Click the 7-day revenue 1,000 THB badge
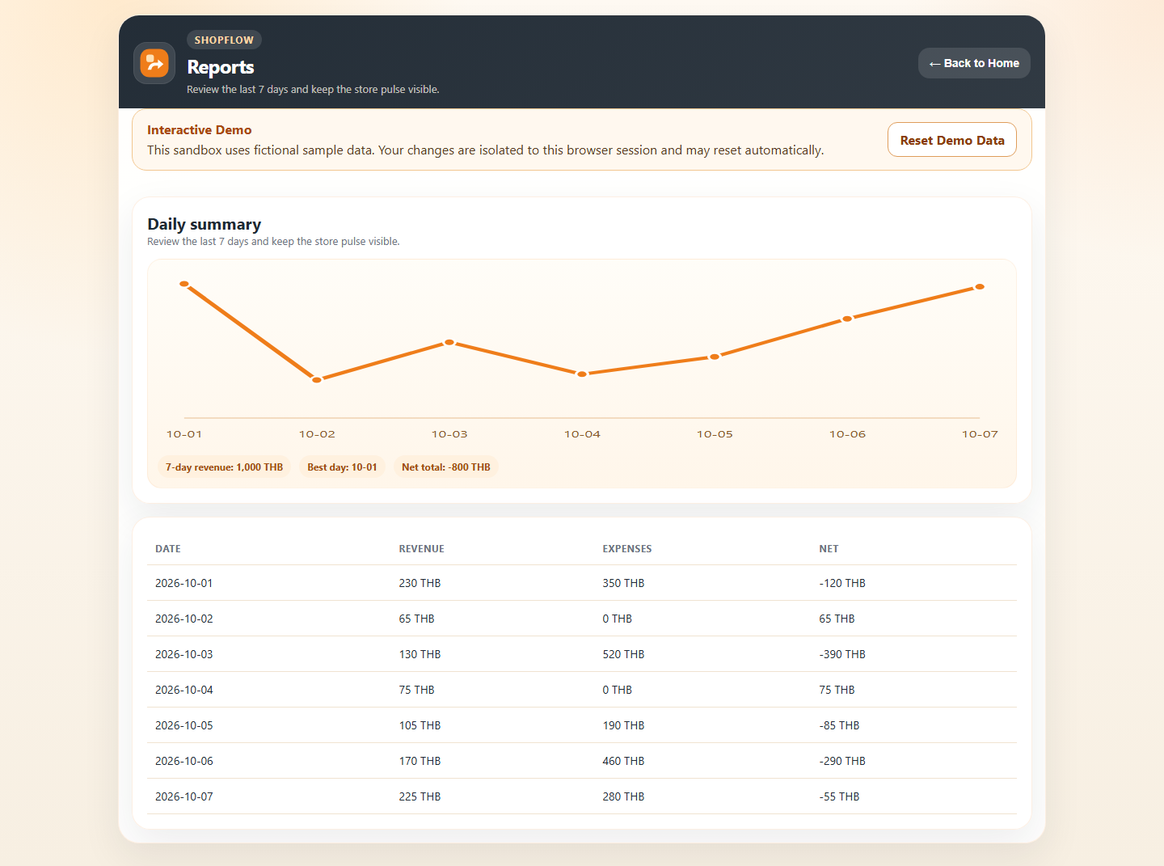The image size is (1164, 866). 224,467
